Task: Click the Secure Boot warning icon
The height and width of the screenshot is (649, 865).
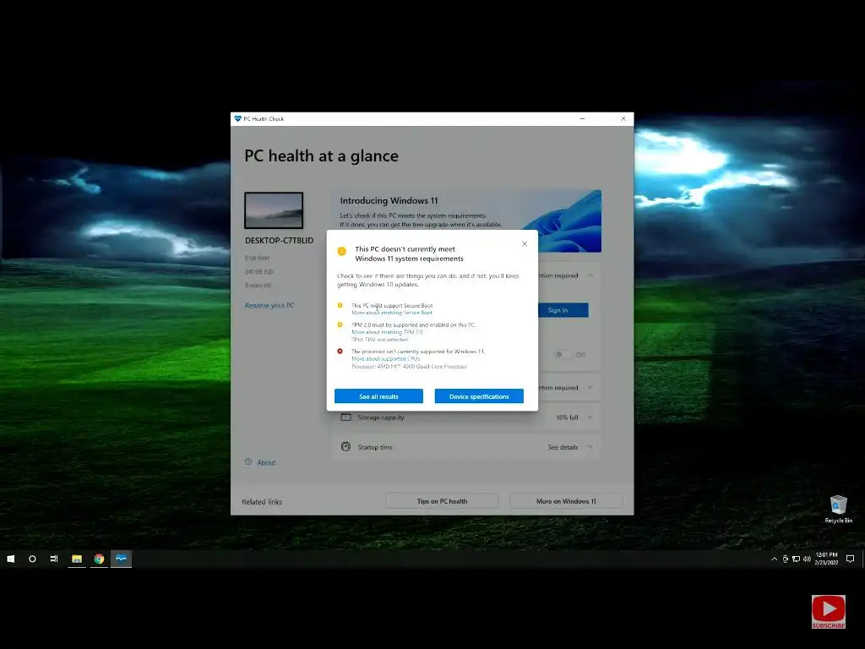Action: 340,305
